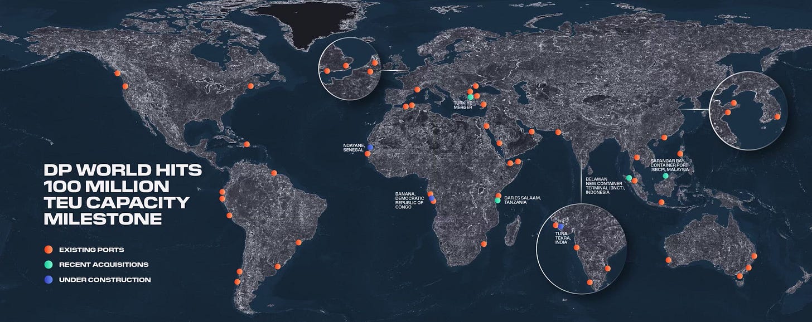
Task: Click the 'EXISTING PORTS' legend label
Action: tap(91, 250)
